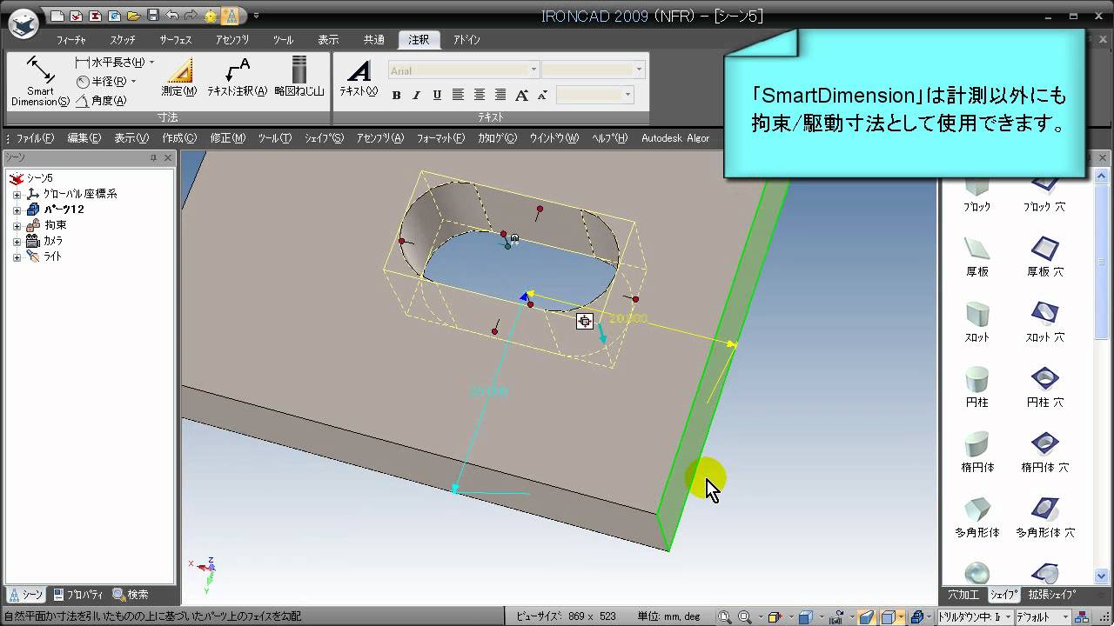Open the font size combo box

tap(593, 70)
